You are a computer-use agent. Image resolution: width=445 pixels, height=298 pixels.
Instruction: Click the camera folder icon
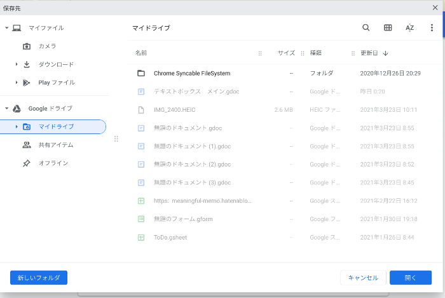coord(27,46)
